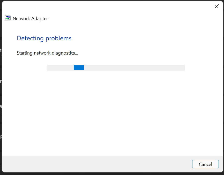Click the progress track right of the blue block
The image size is (224, 175).
click(135, 67)
